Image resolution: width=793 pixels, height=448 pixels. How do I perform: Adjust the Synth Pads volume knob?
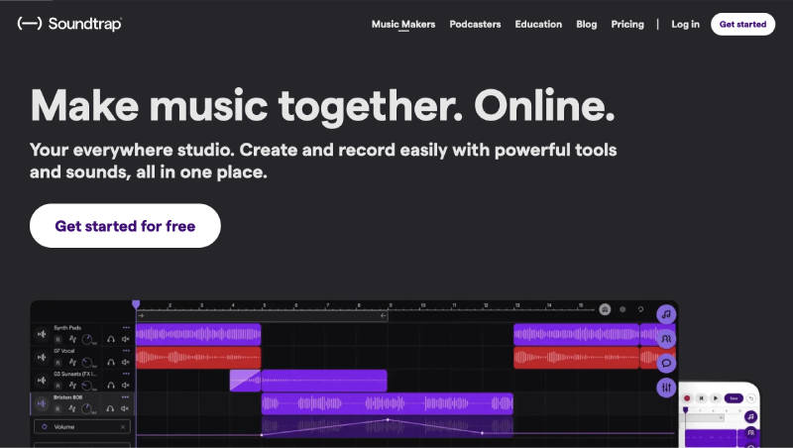(x=88, y=340)
